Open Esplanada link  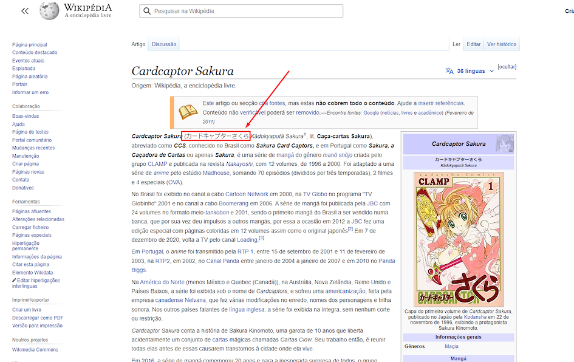pos(24,69)
